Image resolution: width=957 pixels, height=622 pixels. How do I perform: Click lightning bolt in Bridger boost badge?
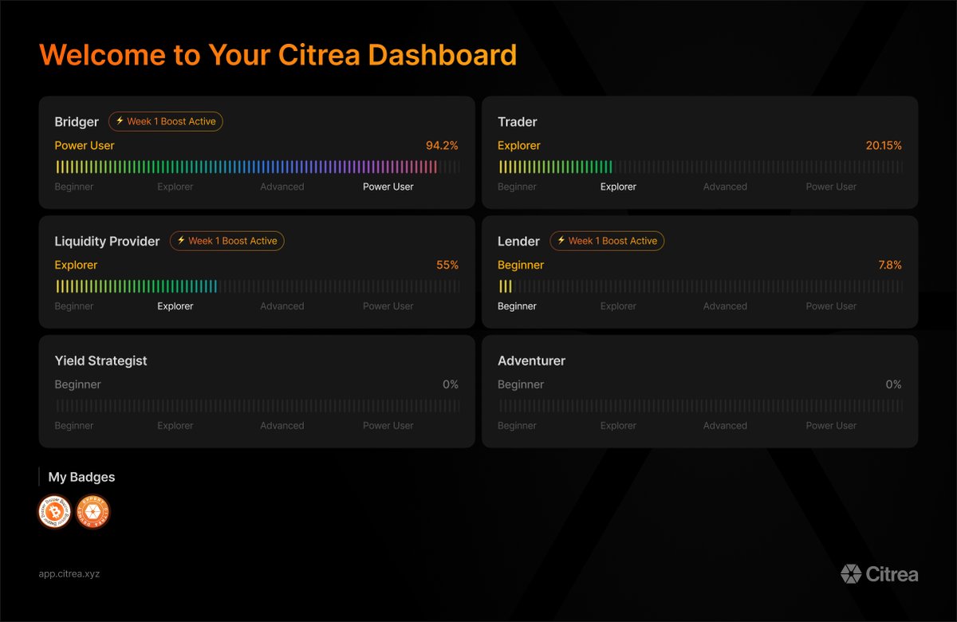[120, 121]
